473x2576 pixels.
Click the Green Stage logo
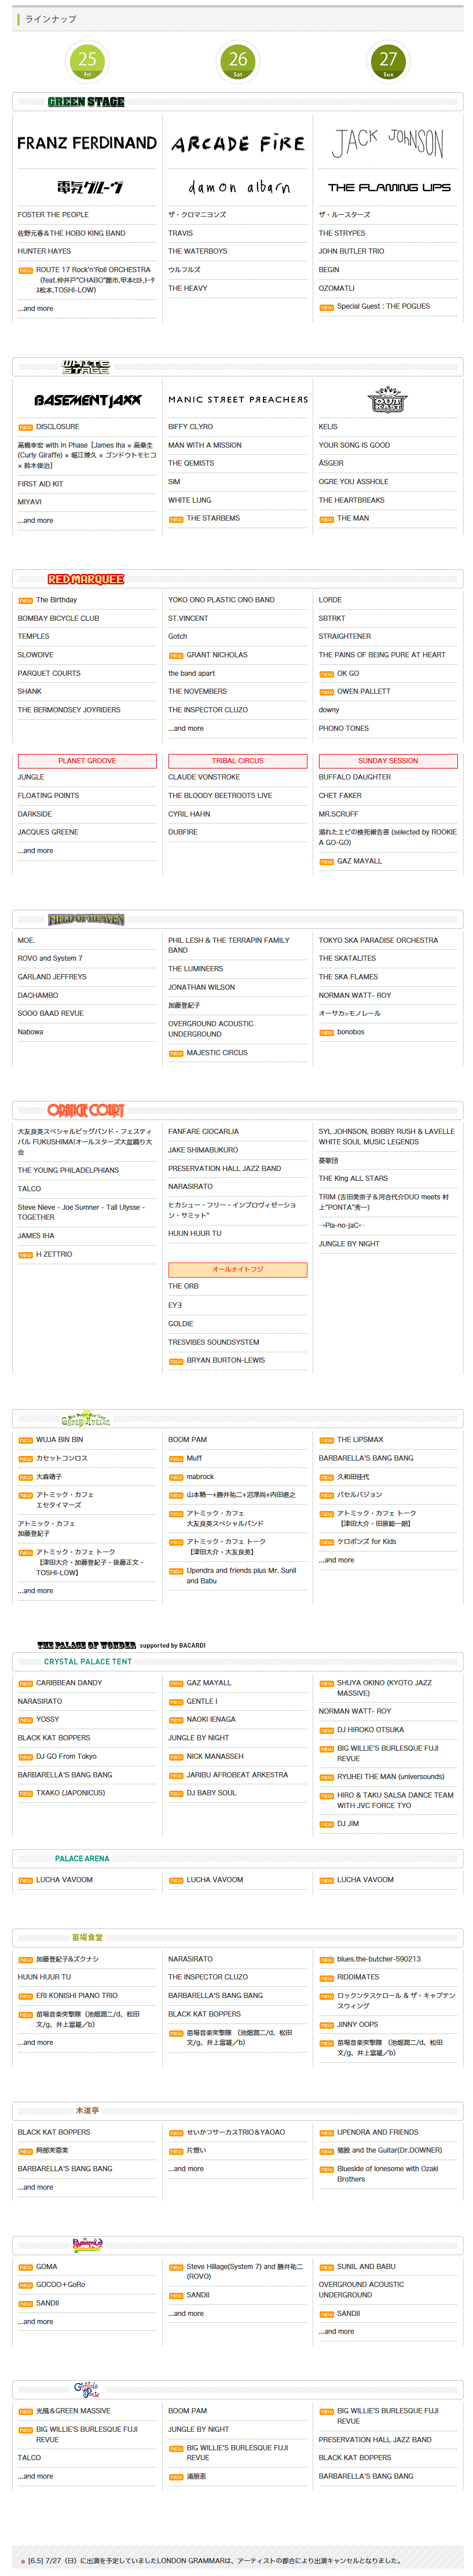coord(86,102)
